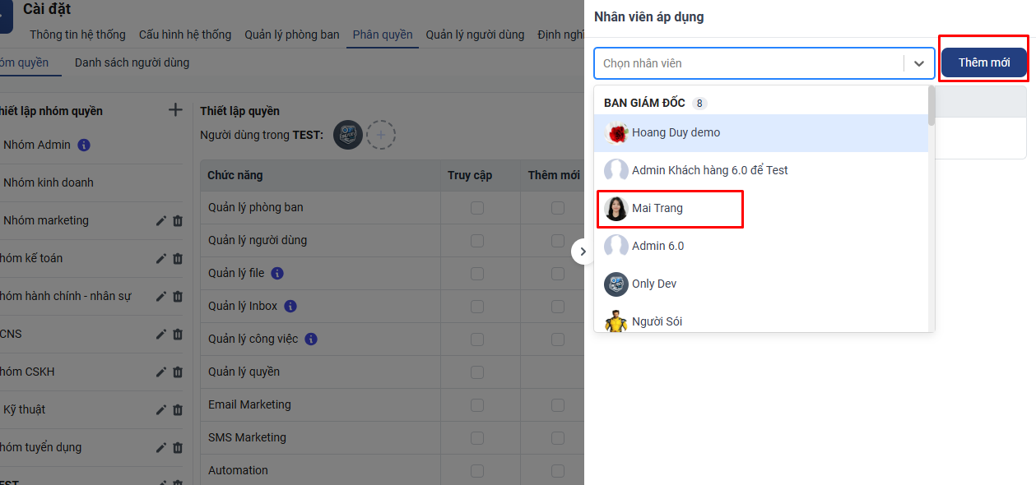The width and height of the screenshot is (1036, 485).
Task: Check Truy cập box for Quản lý người dùng
Action: 477,241
